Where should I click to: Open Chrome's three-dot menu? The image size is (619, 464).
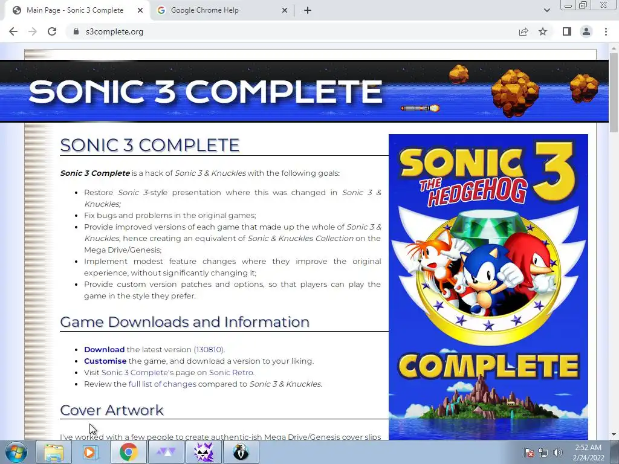pyautogui.click(x=606, y=31)
